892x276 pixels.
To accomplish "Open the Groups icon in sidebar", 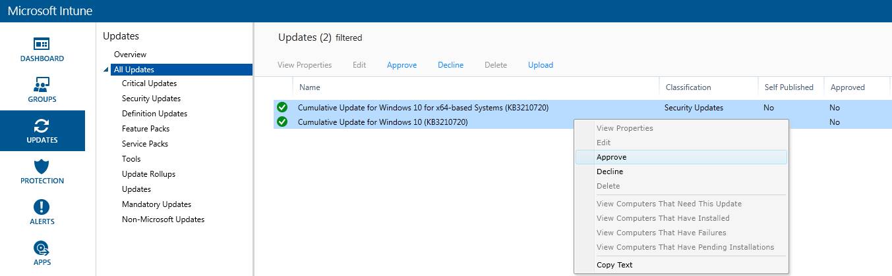I will point(42,85).
